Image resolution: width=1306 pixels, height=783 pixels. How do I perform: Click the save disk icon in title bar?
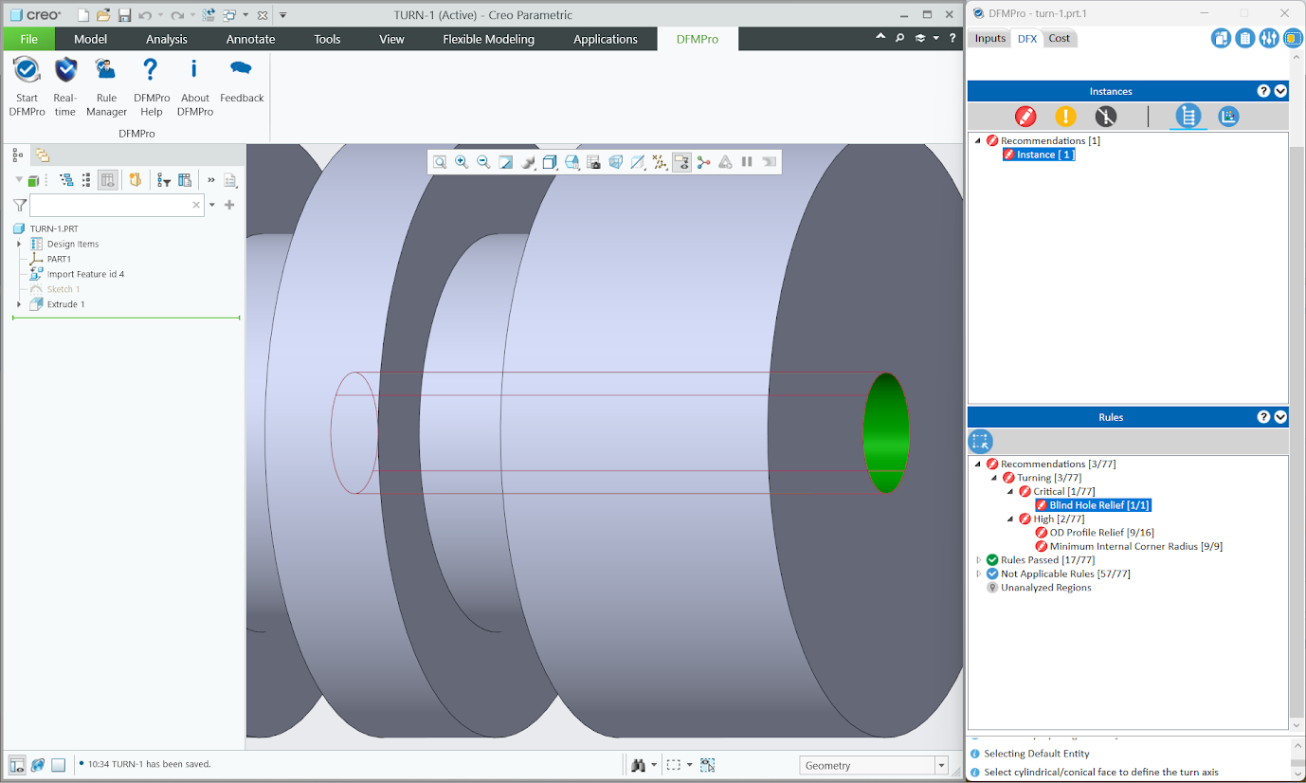coord(124,15)
